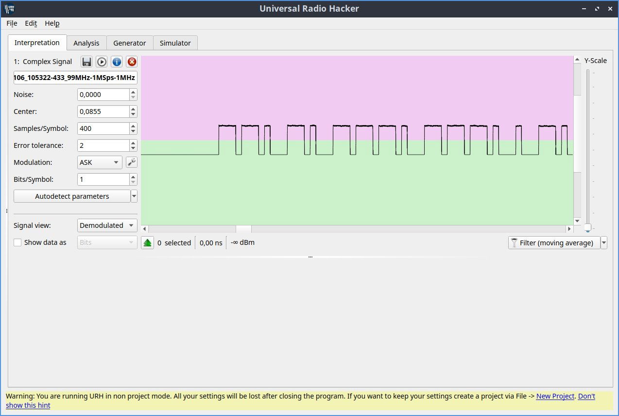Click the Autodetect parameters button
619x416 pixels.
(x=72, y=196)
